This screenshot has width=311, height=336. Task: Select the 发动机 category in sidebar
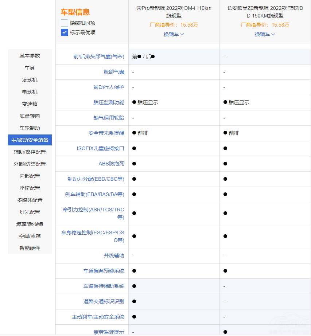[x=30, y=80]
